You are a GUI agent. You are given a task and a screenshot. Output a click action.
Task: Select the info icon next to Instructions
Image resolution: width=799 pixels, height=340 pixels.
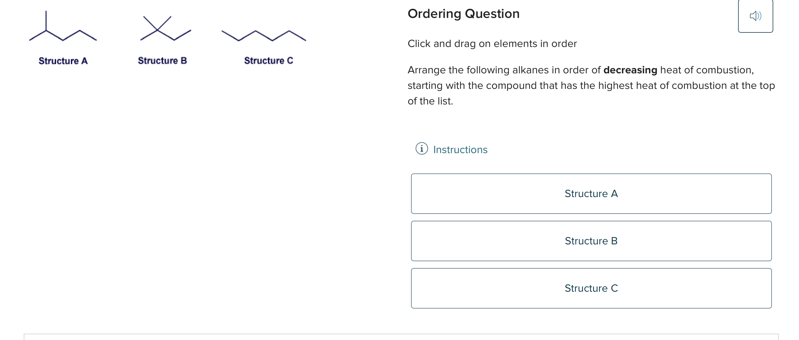tap(422, 149)
